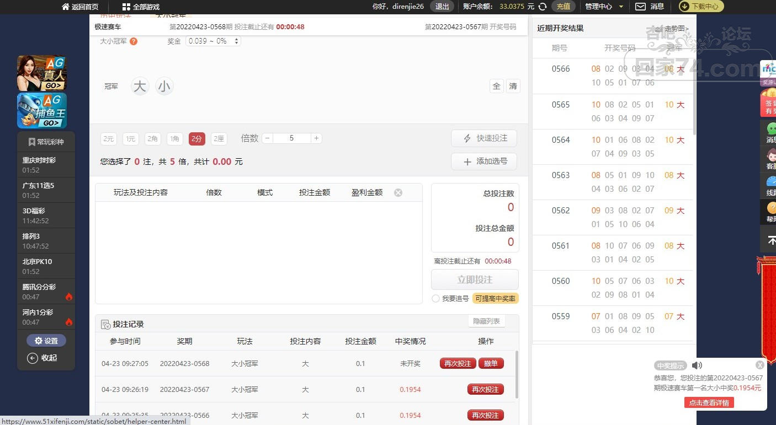The image size is (776, 425).
Task: Click the 收起 collapse arrow icon
Action: coord(33,358)
